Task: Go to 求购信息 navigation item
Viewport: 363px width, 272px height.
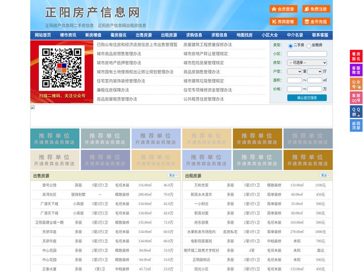Action: (194, 35)
